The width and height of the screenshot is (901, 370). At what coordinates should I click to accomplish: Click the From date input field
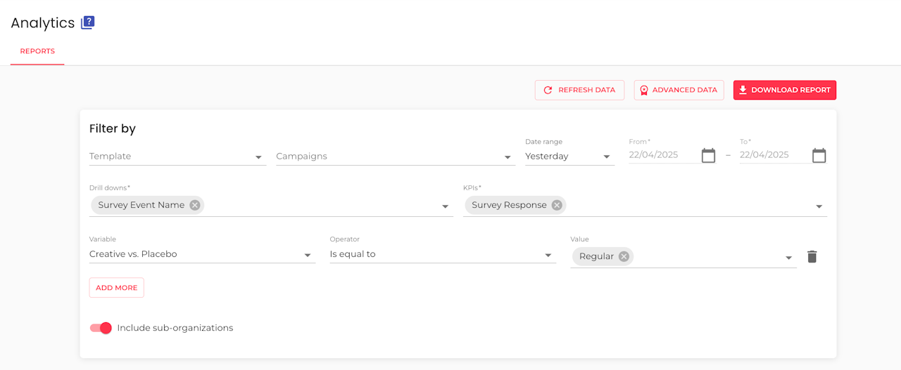tap(662, 155)
